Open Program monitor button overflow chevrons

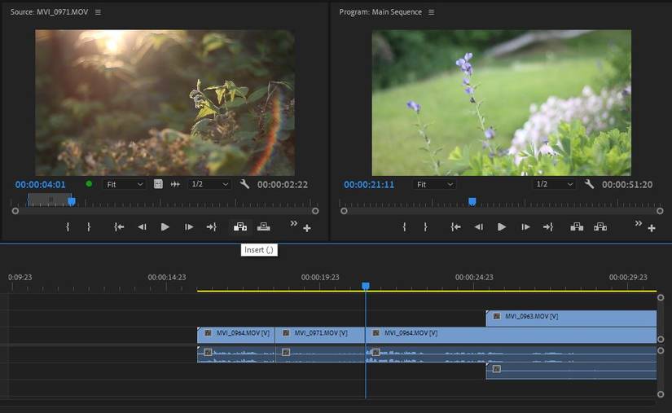pyautogui.click(x=639, y=223)
